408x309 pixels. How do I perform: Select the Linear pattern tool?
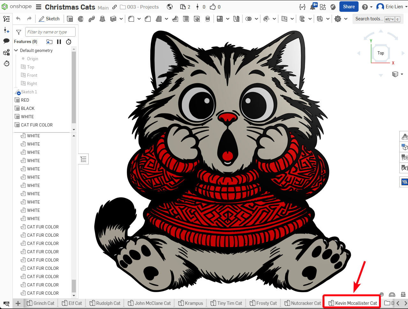220,19
